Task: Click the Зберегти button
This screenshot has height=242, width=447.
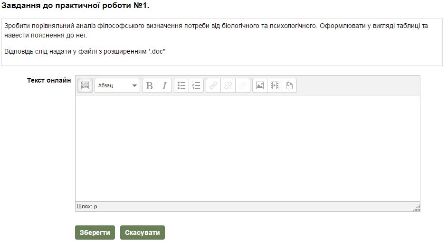Action: 95,233
